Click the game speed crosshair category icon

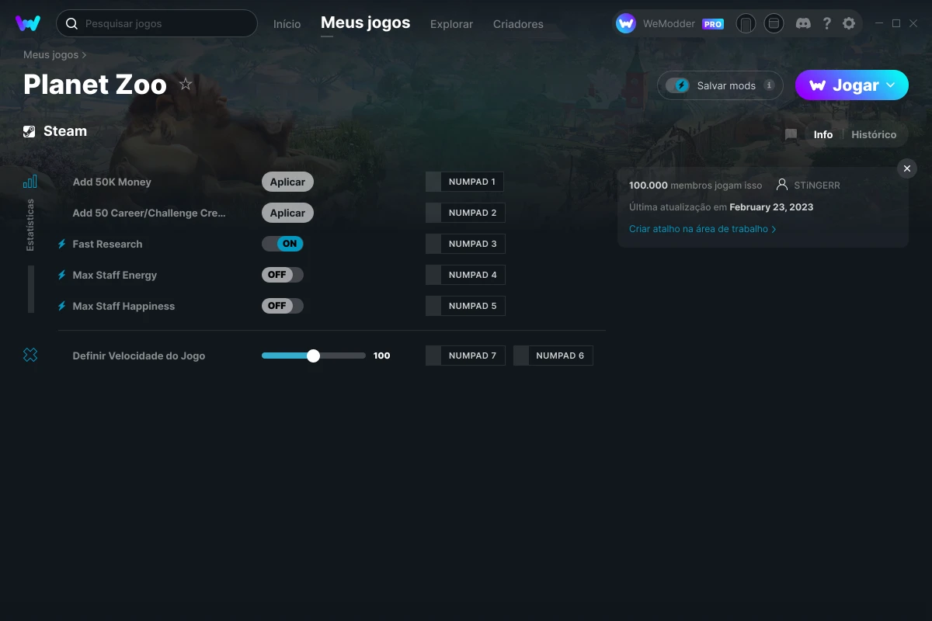(30, 355)
